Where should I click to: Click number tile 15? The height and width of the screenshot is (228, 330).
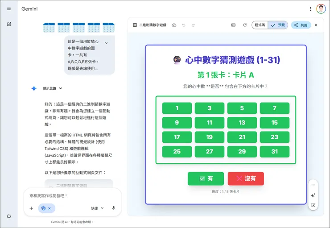[x=275, y=123]
